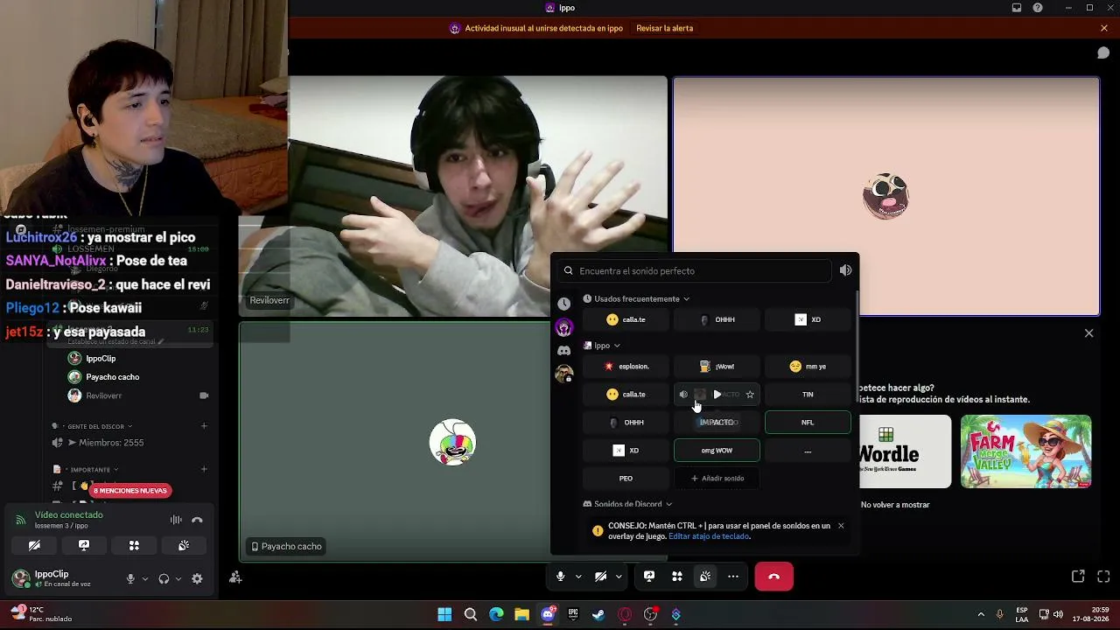Open user settings gear
1120x630 pixels.
pyautogui.click(x=197, y=578)
